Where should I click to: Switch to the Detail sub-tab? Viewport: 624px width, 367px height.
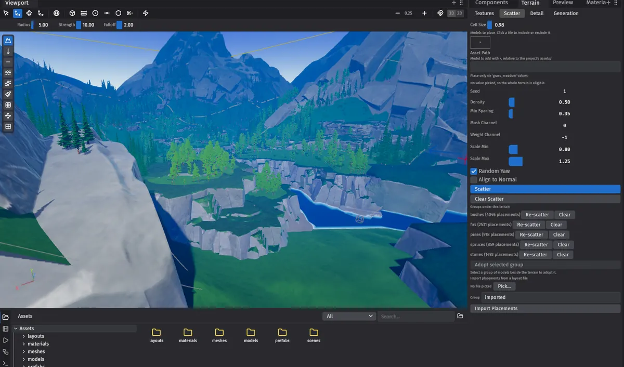tap(537, 14)
